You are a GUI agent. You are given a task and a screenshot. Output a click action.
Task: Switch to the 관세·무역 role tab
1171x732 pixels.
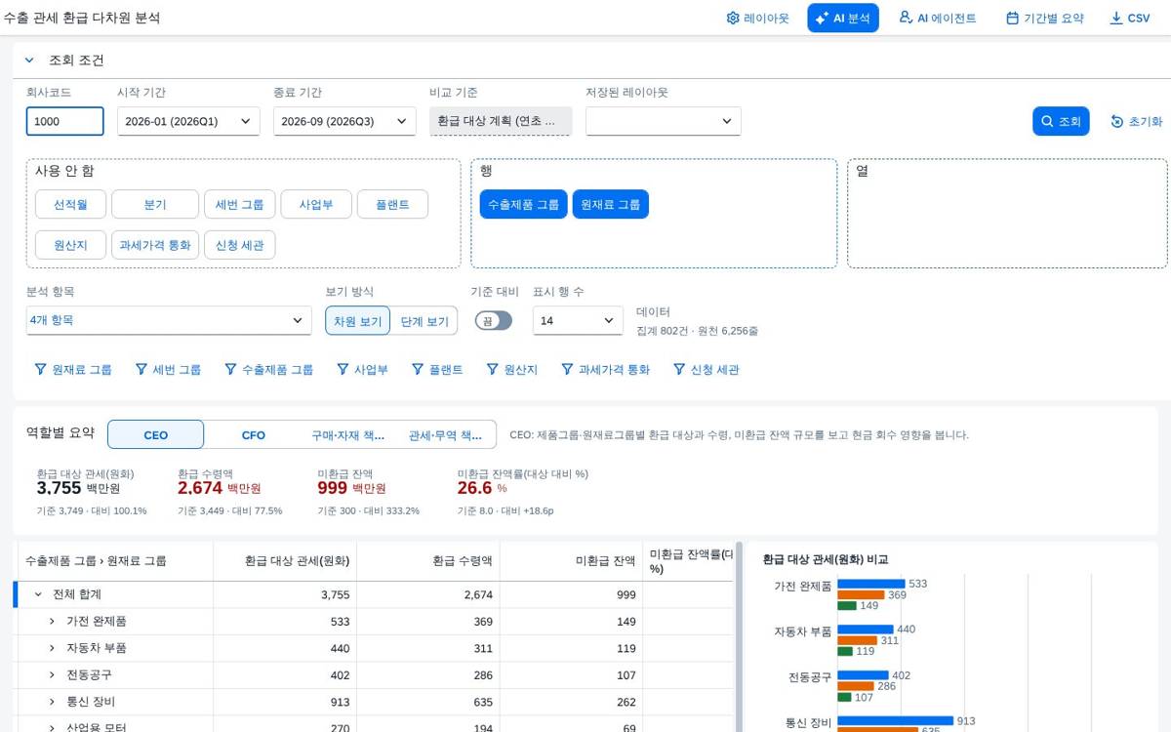click(445, 434)
